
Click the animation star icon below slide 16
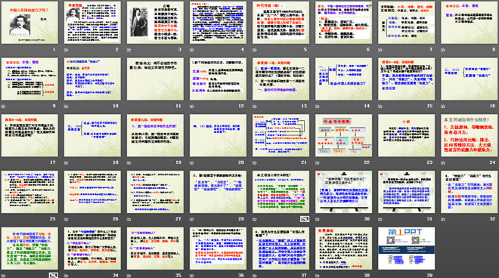(443, 107)
